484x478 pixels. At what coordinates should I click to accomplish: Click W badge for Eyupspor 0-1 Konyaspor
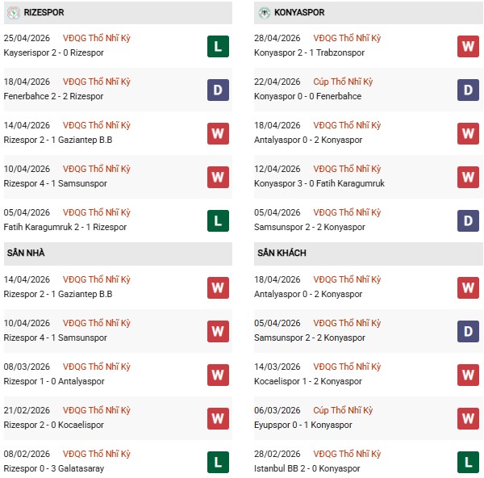pos(469,418)
